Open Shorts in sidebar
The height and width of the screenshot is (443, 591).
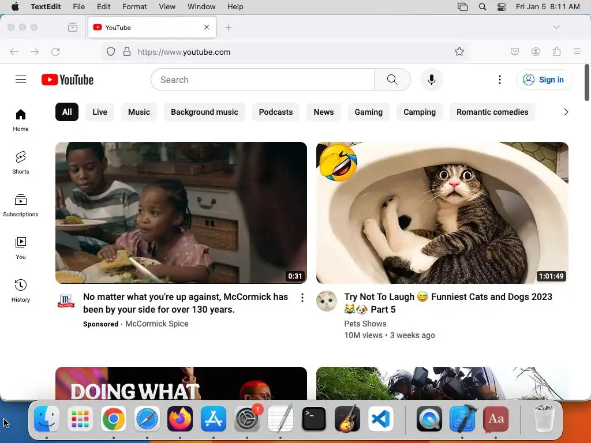(21, 163)
